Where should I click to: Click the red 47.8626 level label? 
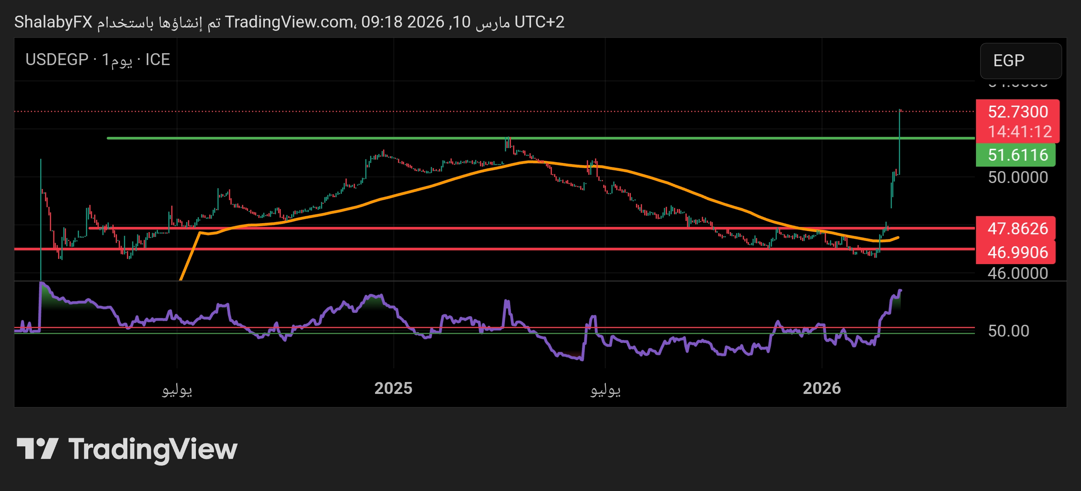[x=1017, y=228]
